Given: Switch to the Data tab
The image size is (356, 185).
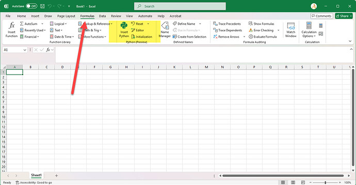Looking at the screenshot, I should 102,16.
